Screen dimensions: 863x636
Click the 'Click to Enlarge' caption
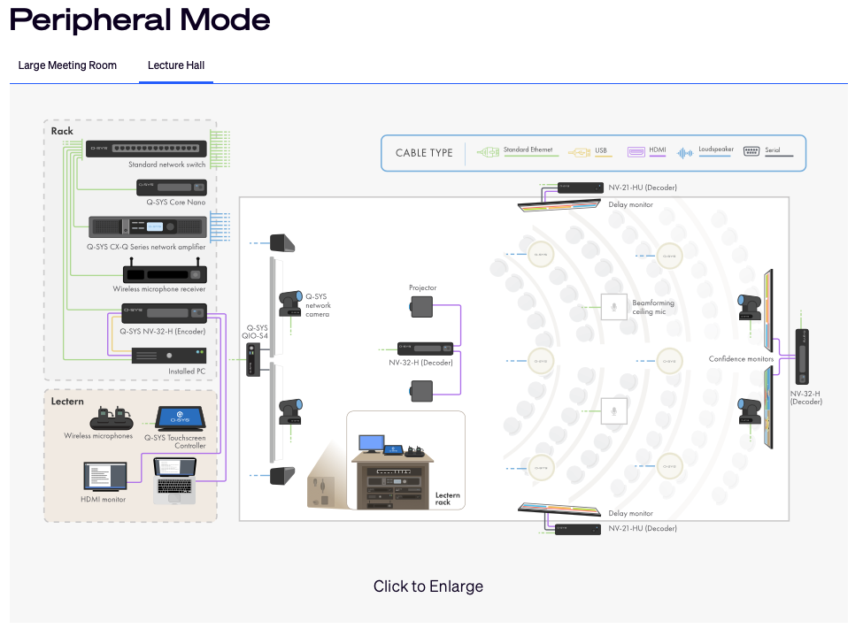click(x=428, y=586)
